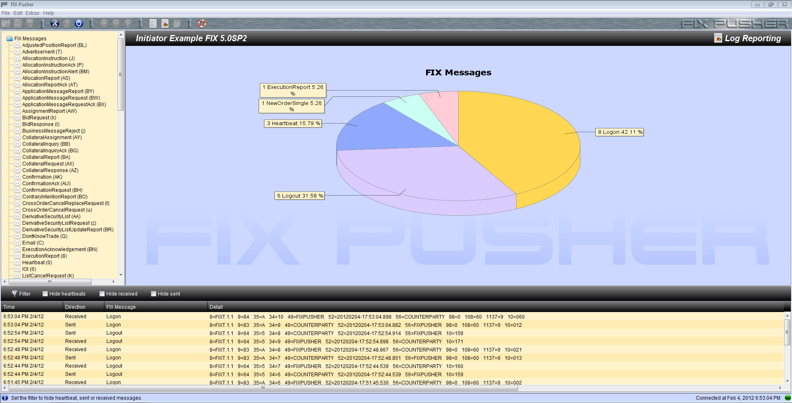Screen dimensions: 792x403
Task: Click the green connection status indicator
Action: coord(787,398)
